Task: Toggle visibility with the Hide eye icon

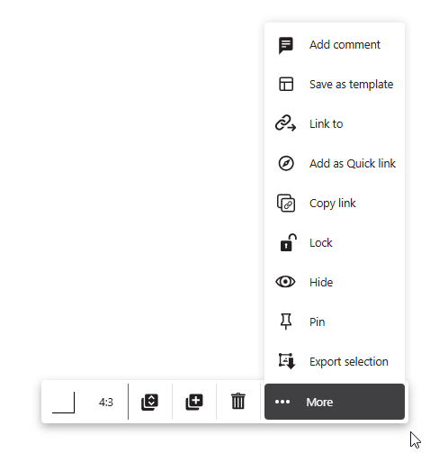Action: click(285, 282)
